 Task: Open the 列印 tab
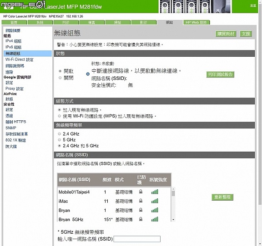66,22
